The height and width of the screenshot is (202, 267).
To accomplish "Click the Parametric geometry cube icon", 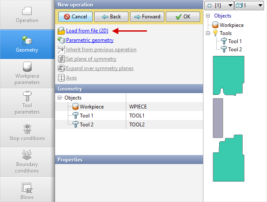I will tap(61, 40).
